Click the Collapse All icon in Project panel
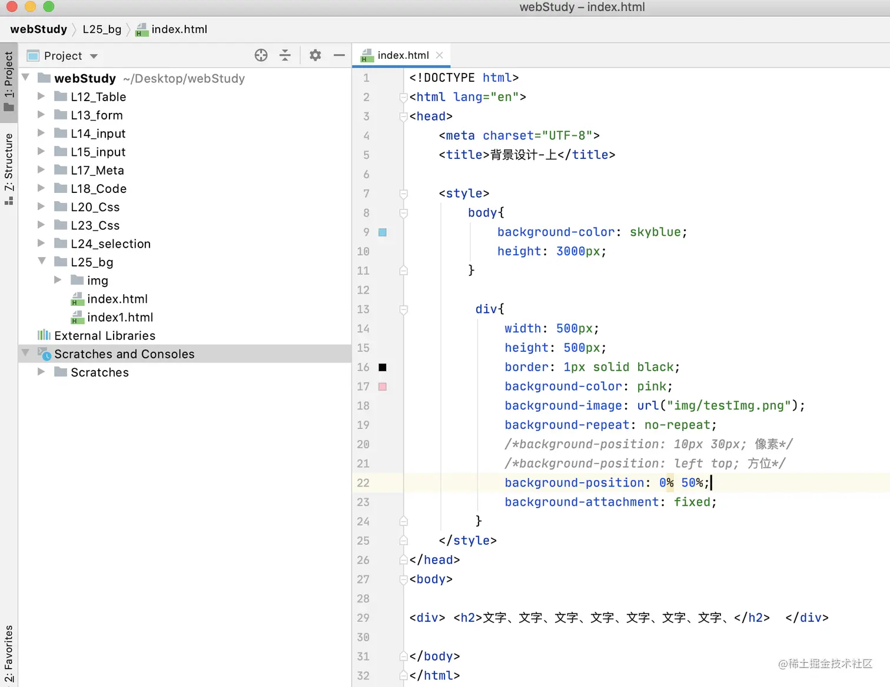The image size is (890, 687). click(285, 55)
